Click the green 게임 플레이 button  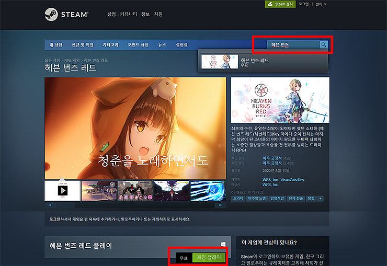[209, 258]
